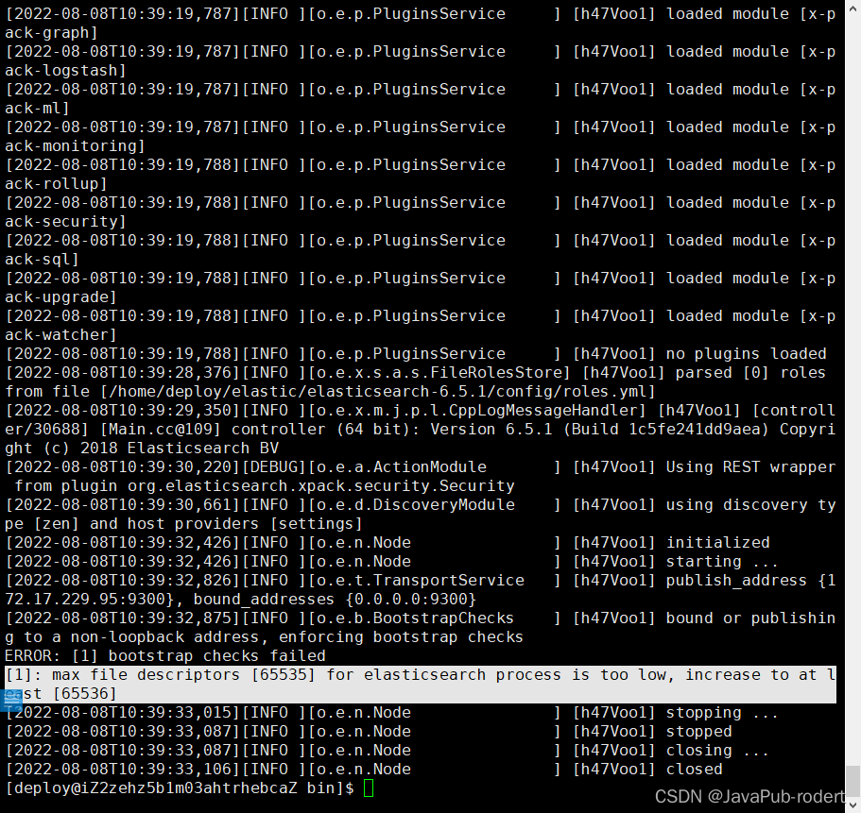Click 'Using REST wrapper' message
The width and height of the screenshot is (861, 813).
[750, 467]
